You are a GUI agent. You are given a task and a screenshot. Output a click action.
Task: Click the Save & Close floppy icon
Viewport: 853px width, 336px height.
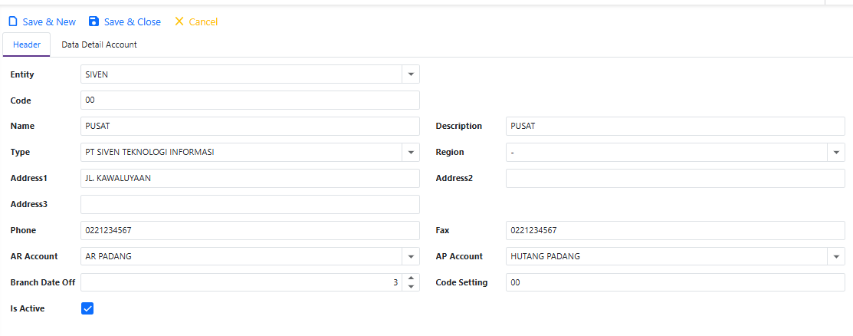point(94,21)
